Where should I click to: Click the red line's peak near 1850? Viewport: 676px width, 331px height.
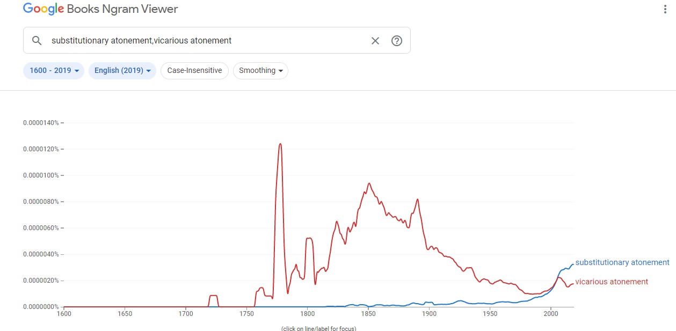pyautogui.click(x=369, y=183)
